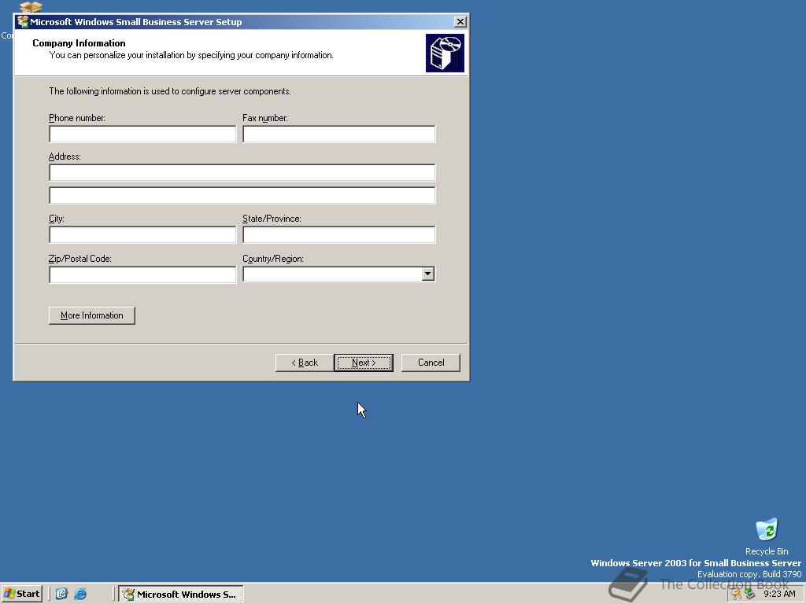Click the Internet Explorer quick launch icon
This screenshot has height=604, width=806.
(80, 594)
